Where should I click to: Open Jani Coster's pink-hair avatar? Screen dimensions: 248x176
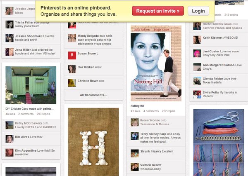tap(197, 53)
